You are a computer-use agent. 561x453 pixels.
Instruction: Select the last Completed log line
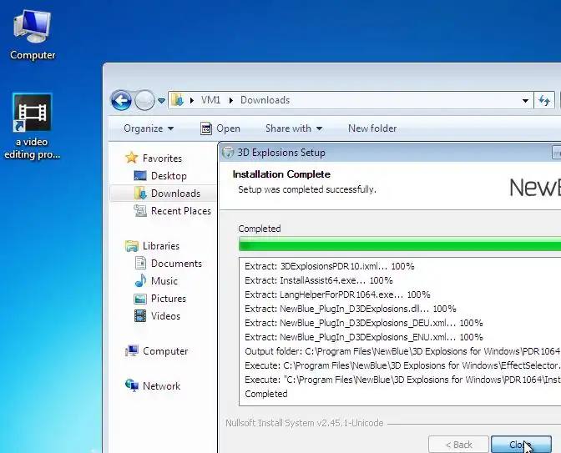[x=265, y=394]
